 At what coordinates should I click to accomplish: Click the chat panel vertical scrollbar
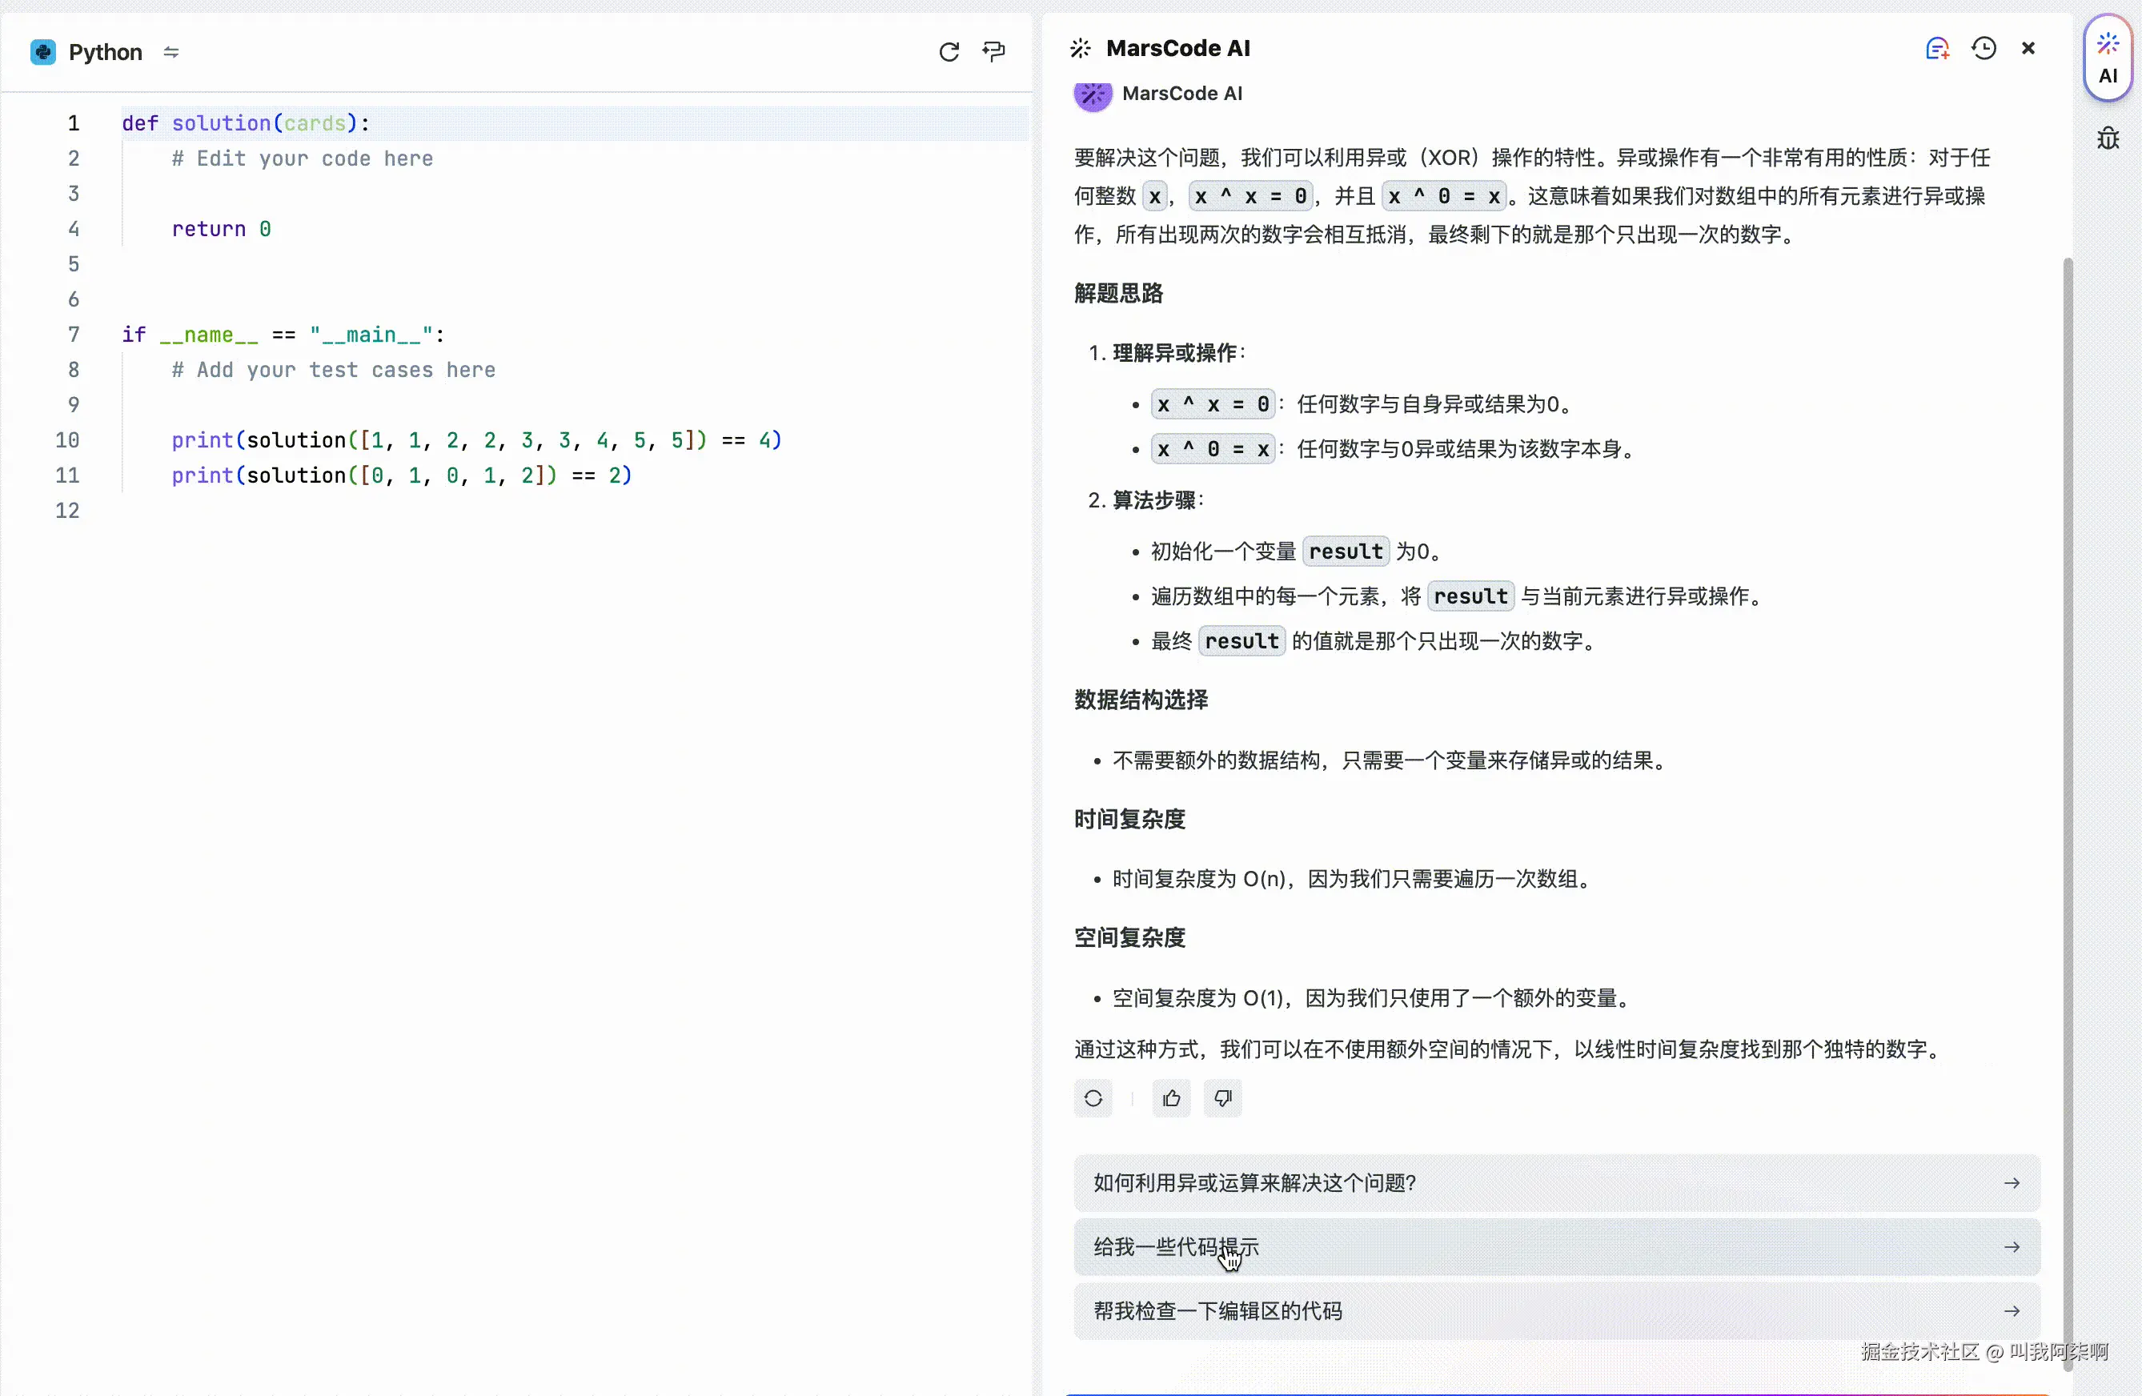2068,810
